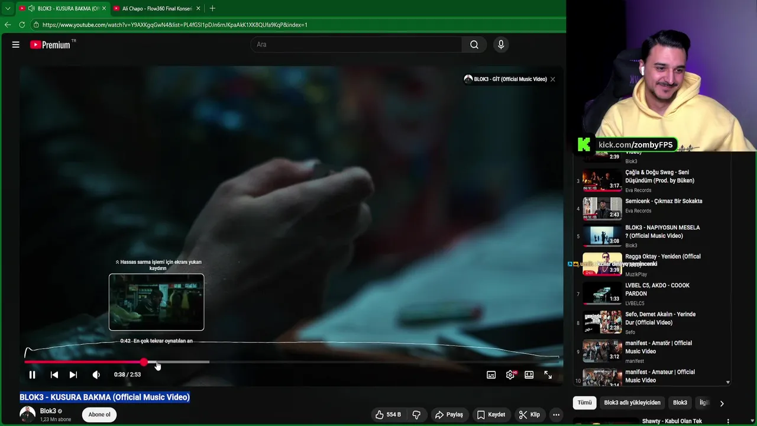
Task: View site information icon in address bar
Action: click(x=36, y=25)
